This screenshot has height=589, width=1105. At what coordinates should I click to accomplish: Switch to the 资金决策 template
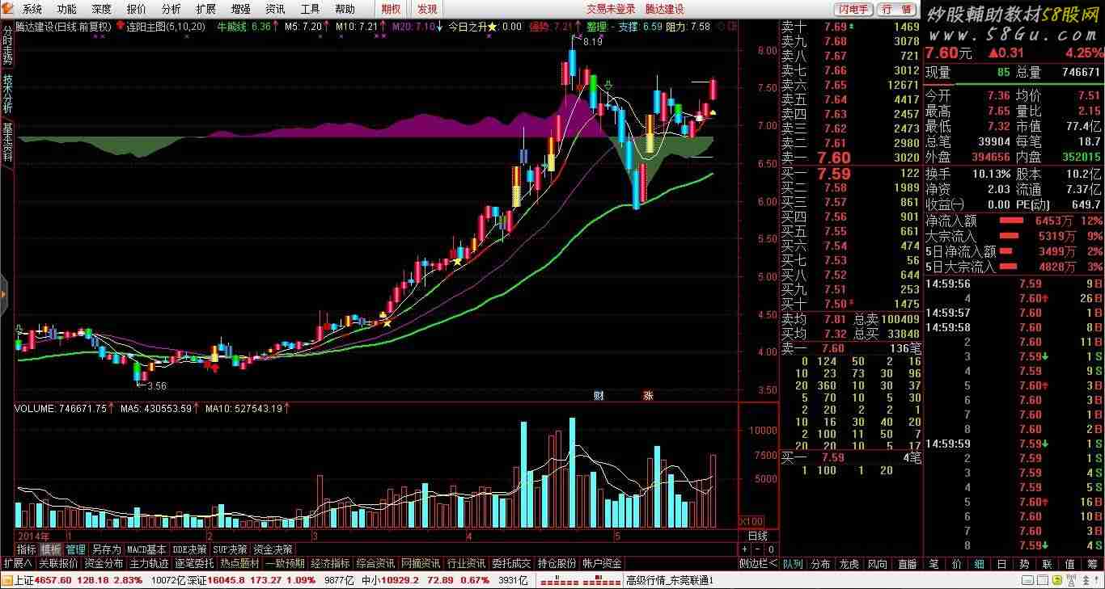click(x=273, y=549)
